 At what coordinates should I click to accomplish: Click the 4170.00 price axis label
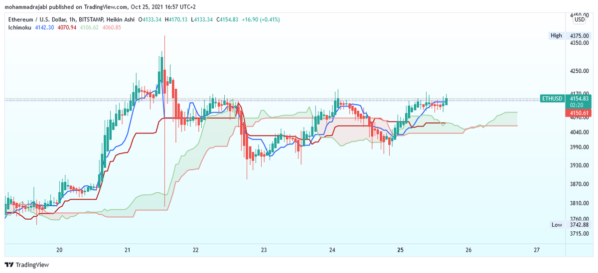[580, 93]
